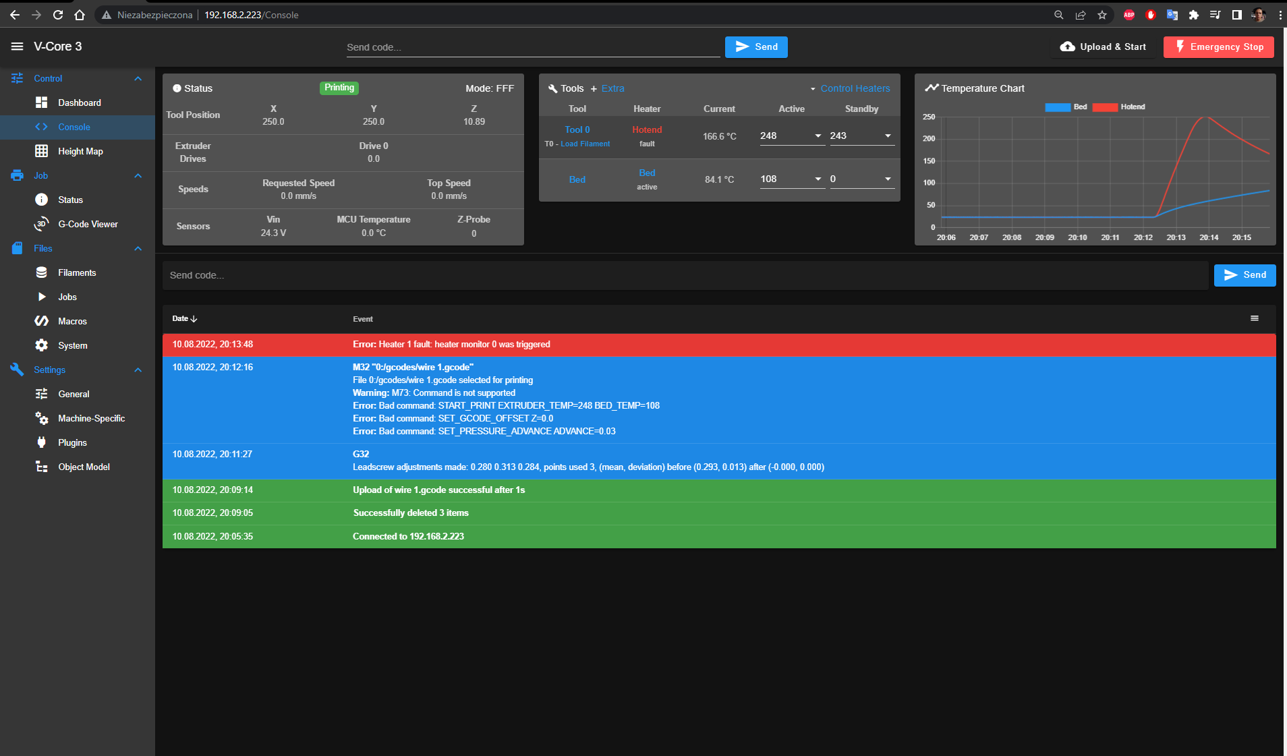The image size is (1287, 756).
Task: Select the Console code-brackets icon
Action: [42, 127]
